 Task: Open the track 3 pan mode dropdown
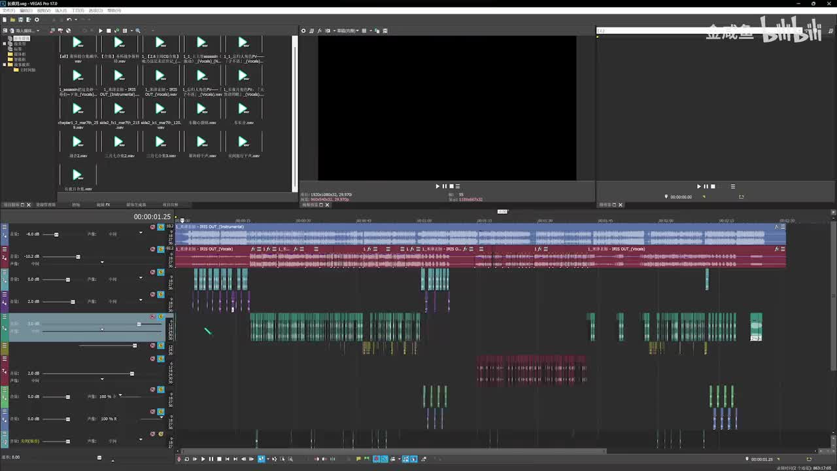(141, 278)
